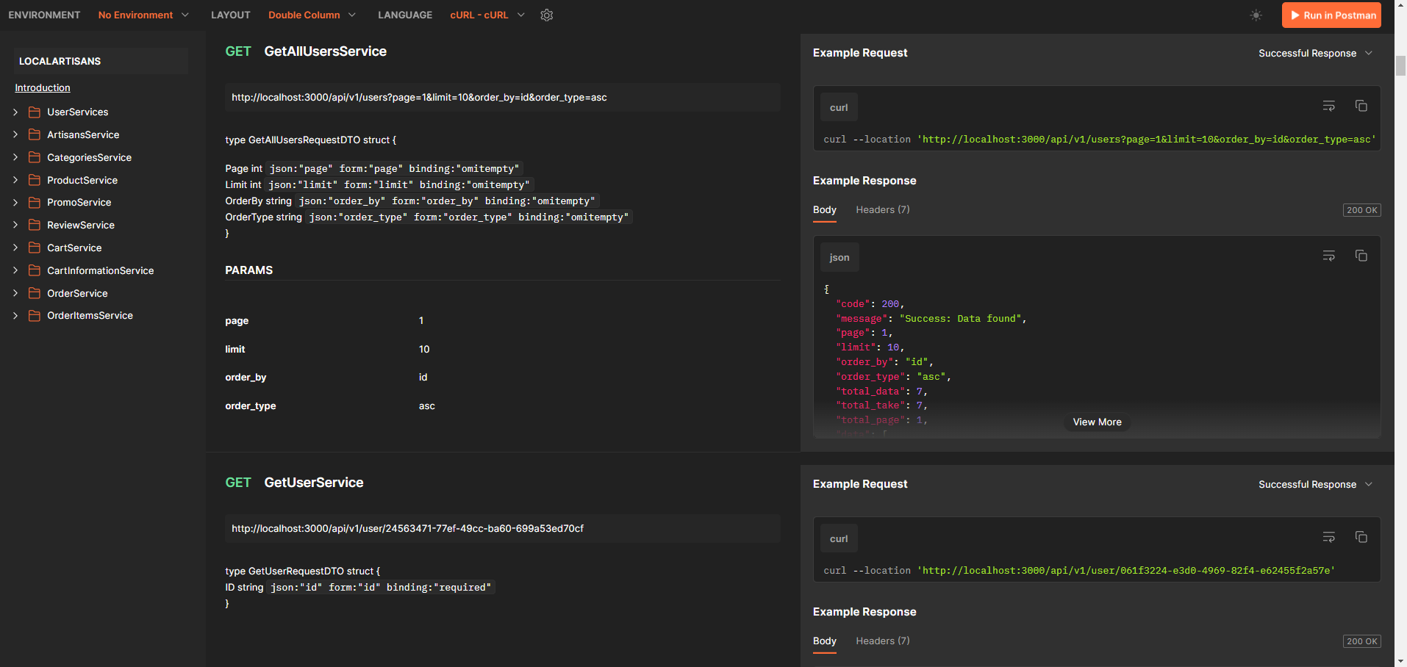Expand the OrderService folder chevron
The image size is (1407, 667).
click(x=15, y=293)
